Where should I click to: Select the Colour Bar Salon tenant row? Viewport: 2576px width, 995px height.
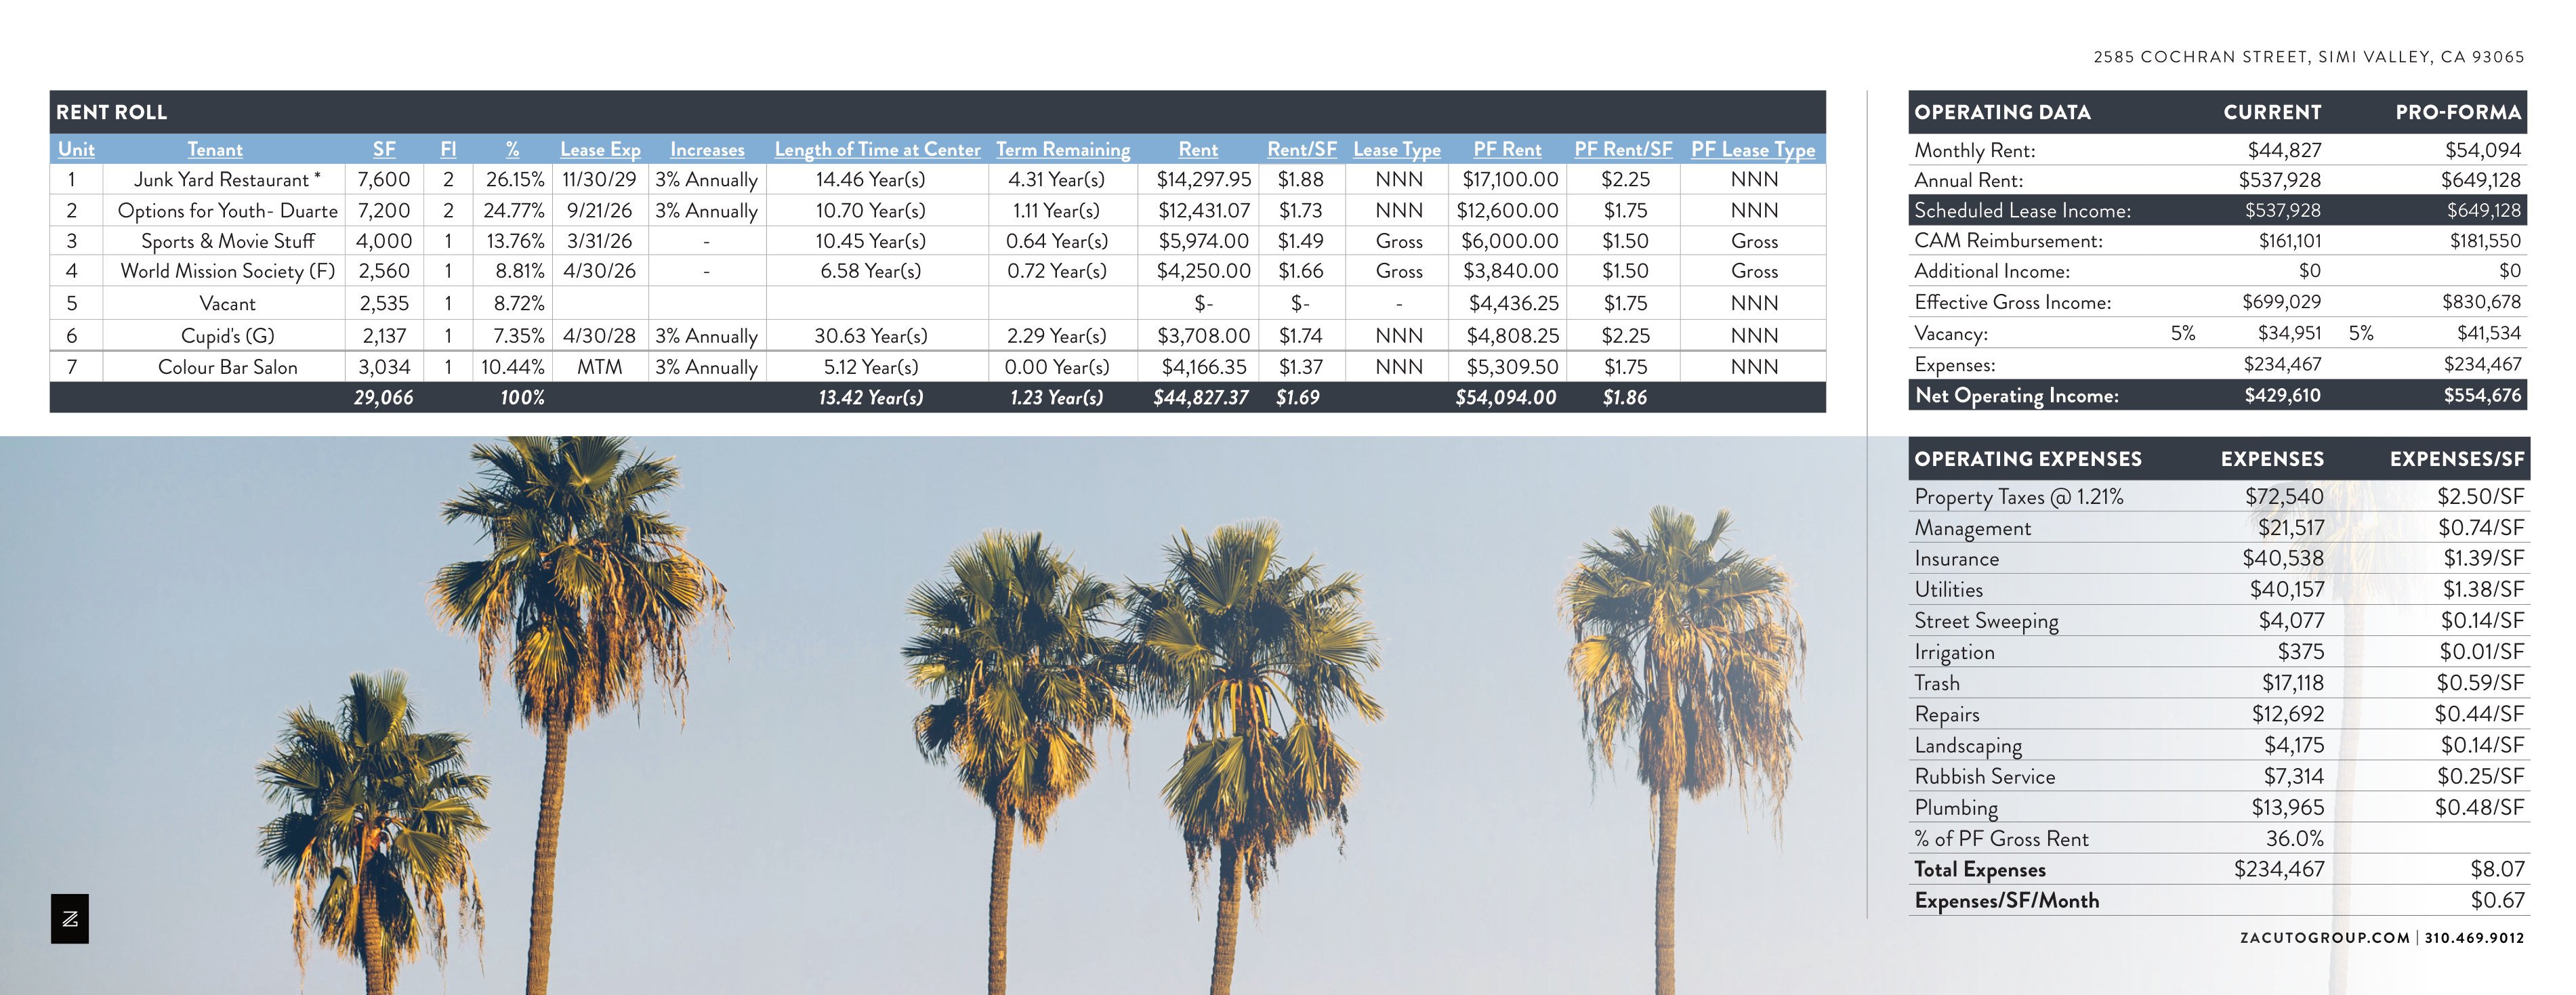click(x=227, y=367)
